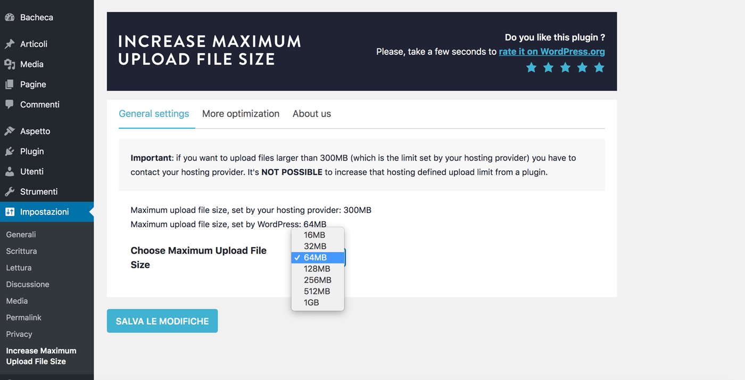The image size is (745, 380).
Task: Click the first rating star
Action: pos(531,68)
